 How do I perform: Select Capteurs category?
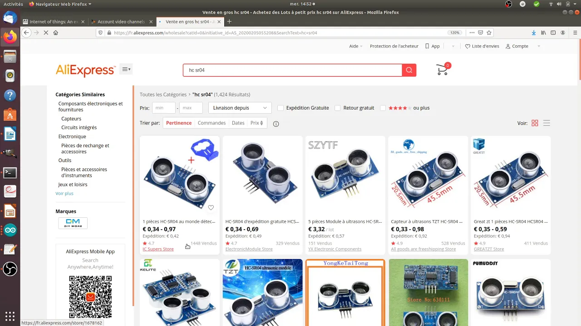click(71, 119)
